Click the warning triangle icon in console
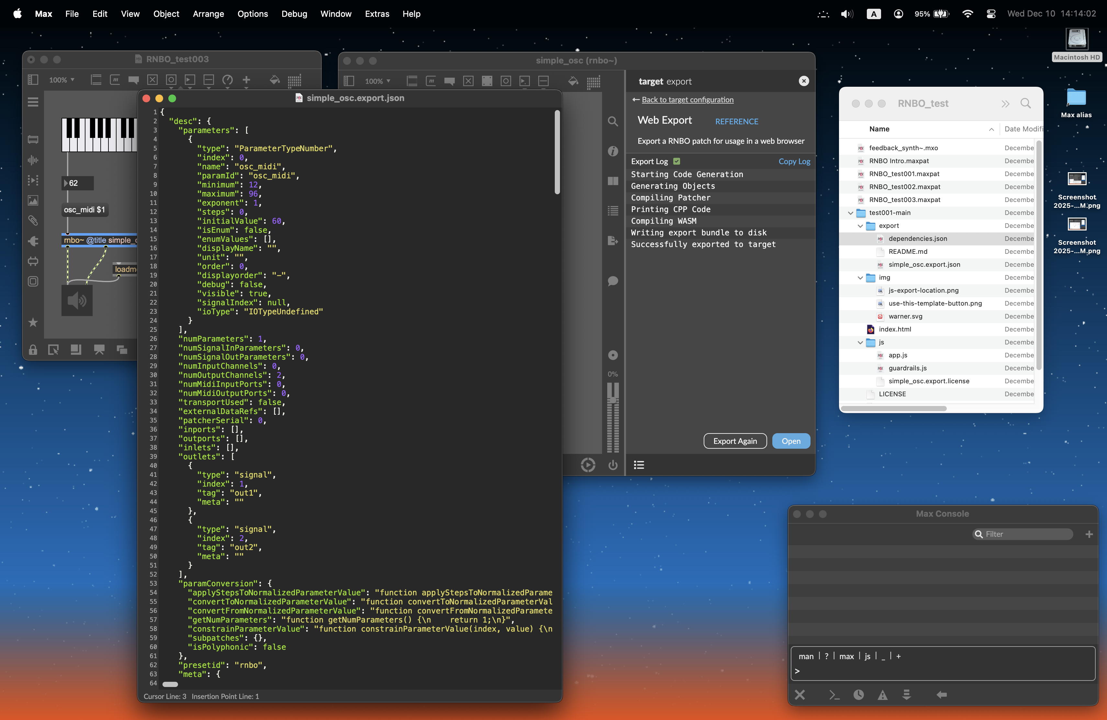1107x720 pixels. click(882, 695)
